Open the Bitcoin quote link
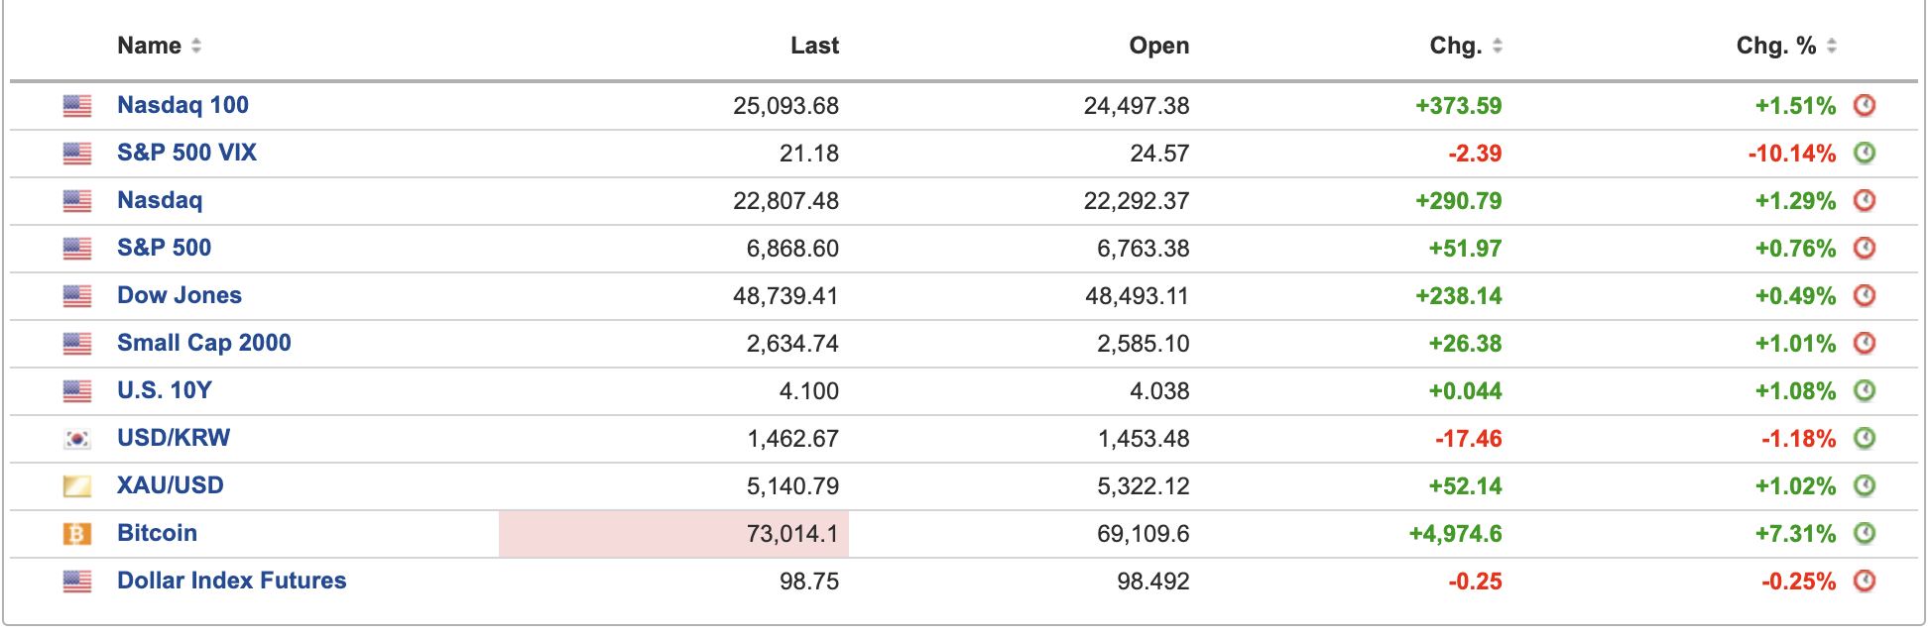The height and width of the screenshot is (634, 1932). click(157, 533)
